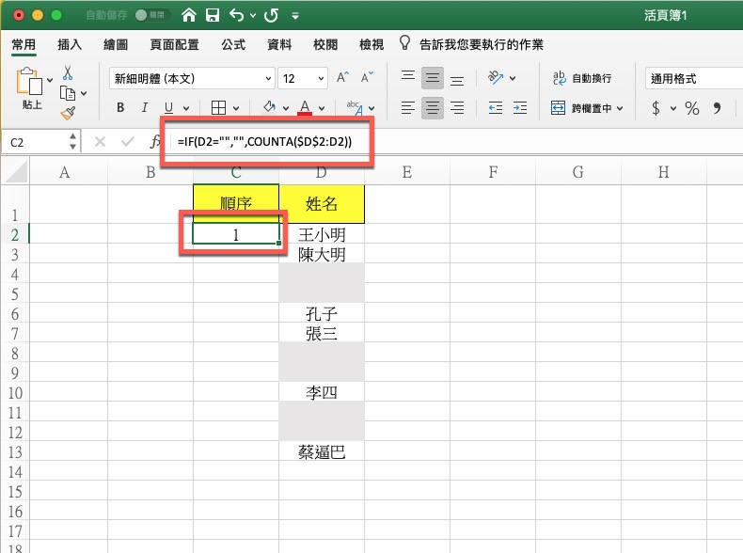Align text to vertical middle
Image resolution: width=743 pixels, height=553 pixels.
click(432, 78)
